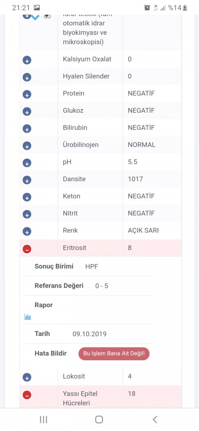Expand the Dansite row
The width and height of the screenshot is (199, 431).
[27, 180]
